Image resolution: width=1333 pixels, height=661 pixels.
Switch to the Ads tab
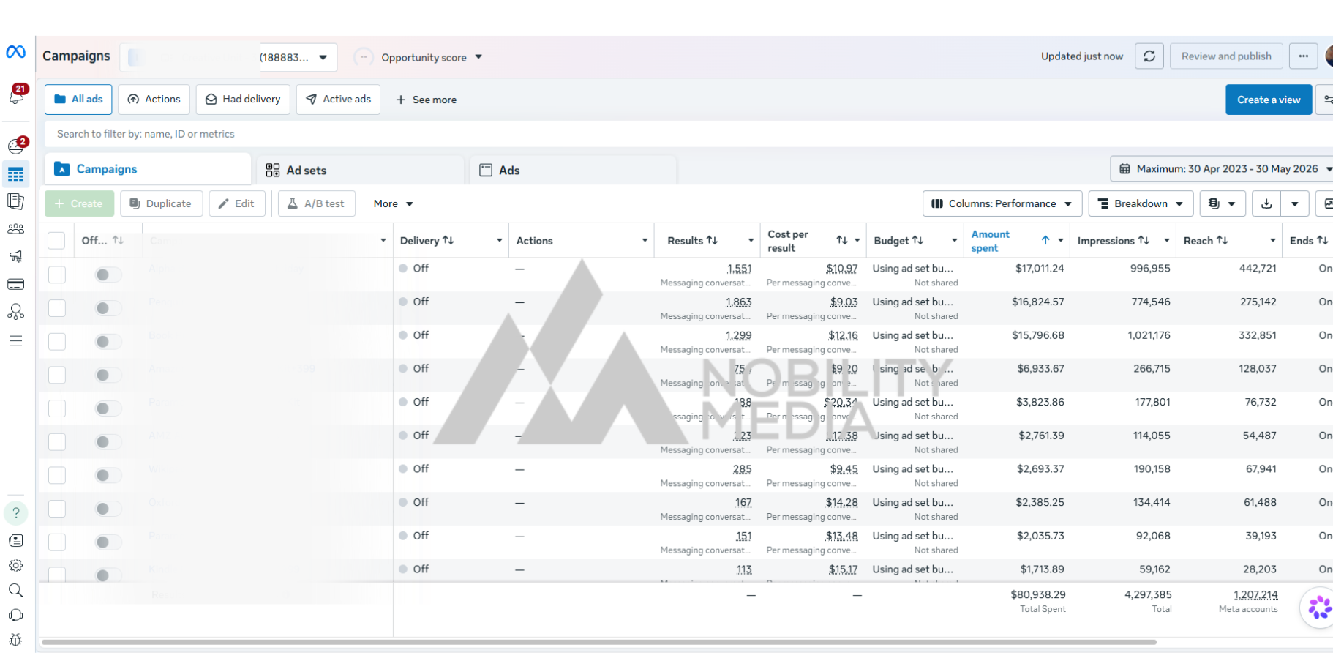[x=573, y=171]
